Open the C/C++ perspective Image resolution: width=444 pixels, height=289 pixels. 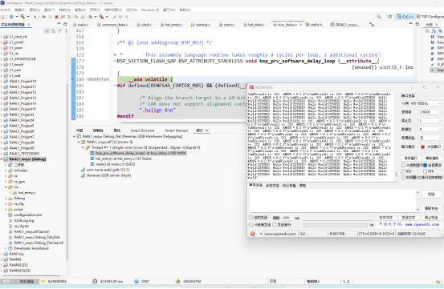click(x=405, y=17)
